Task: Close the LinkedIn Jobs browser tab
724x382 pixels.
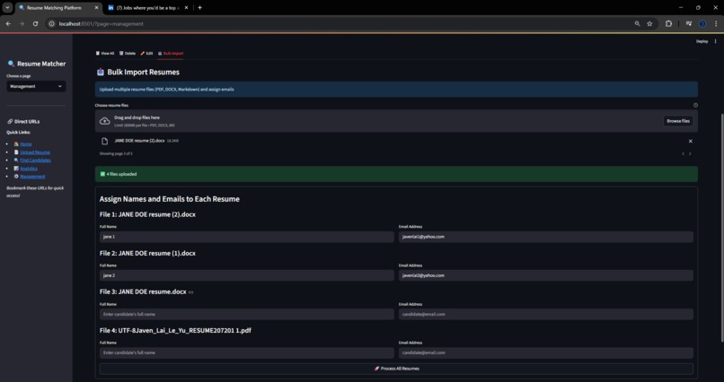Action: (185, 8)
